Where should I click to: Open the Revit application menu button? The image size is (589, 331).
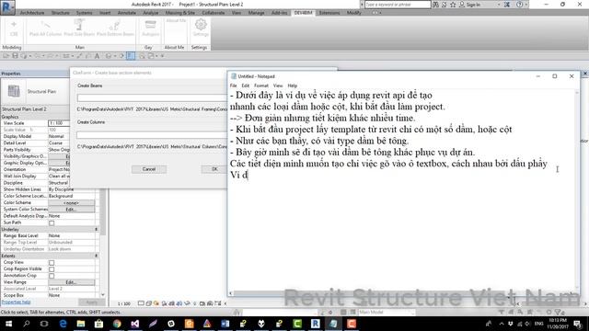pyautogui.click(x=7, y=7)
